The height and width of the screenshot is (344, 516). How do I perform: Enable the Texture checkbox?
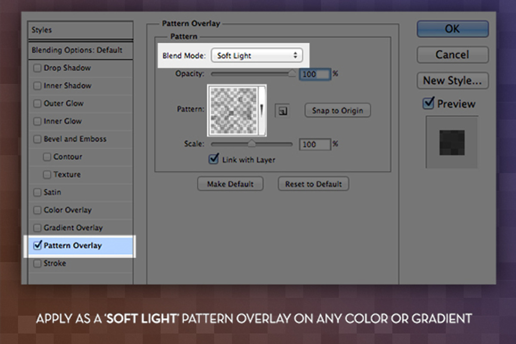tap(47, 175)
